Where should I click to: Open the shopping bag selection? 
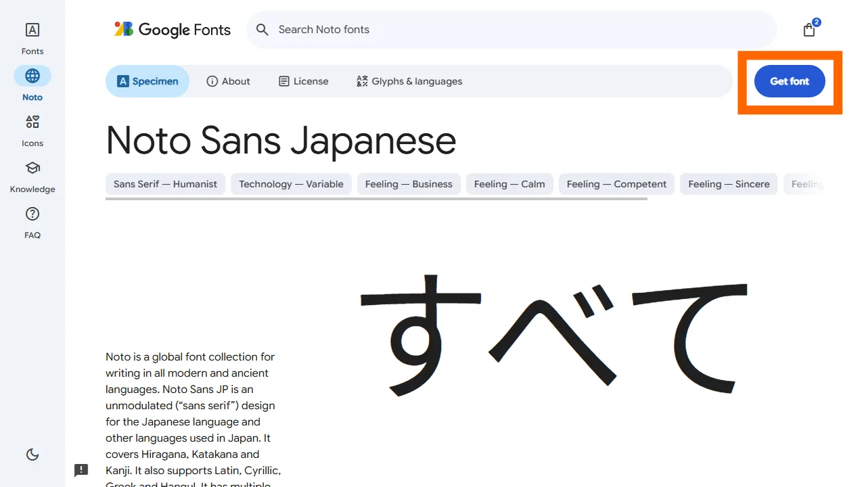click(x=809, y=29)
